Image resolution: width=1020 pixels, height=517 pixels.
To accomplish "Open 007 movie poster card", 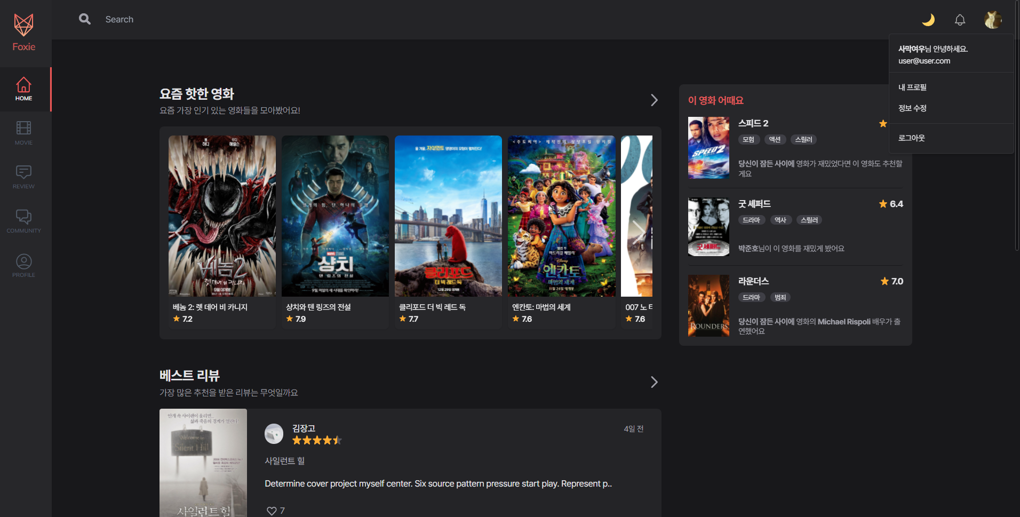I will pos(636,216).
